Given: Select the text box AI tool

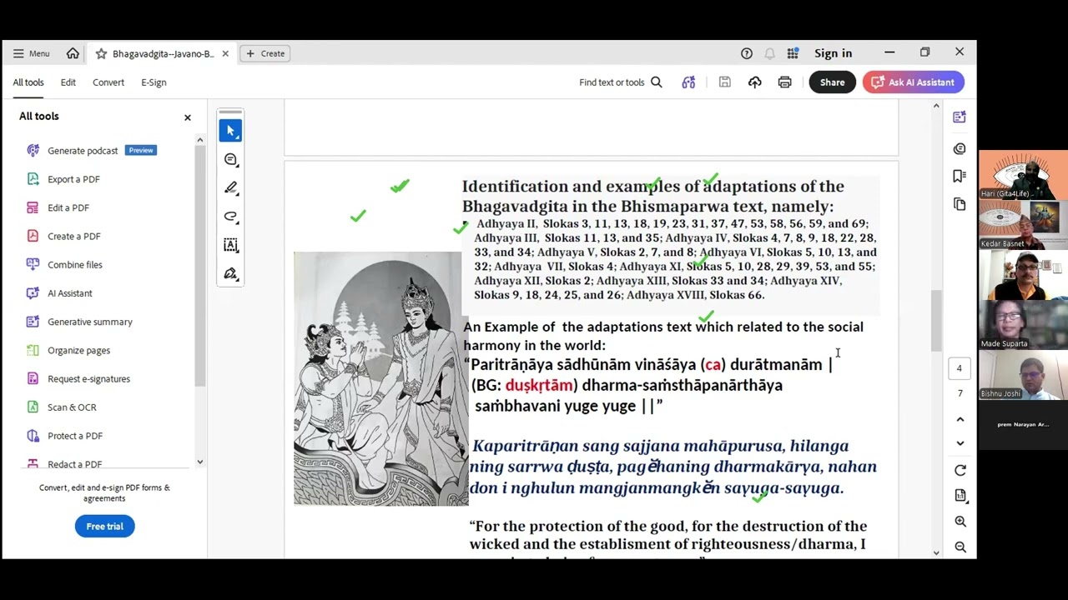Looking at the screenshot, I should pos(230,245).
